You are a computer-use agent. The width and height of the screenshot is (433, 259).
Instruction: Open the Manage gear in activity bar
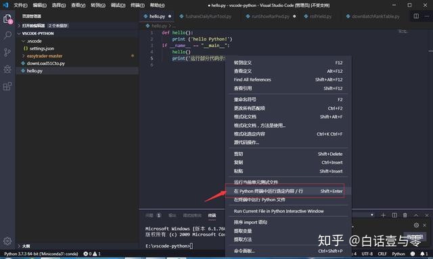(x=7, y=241)
